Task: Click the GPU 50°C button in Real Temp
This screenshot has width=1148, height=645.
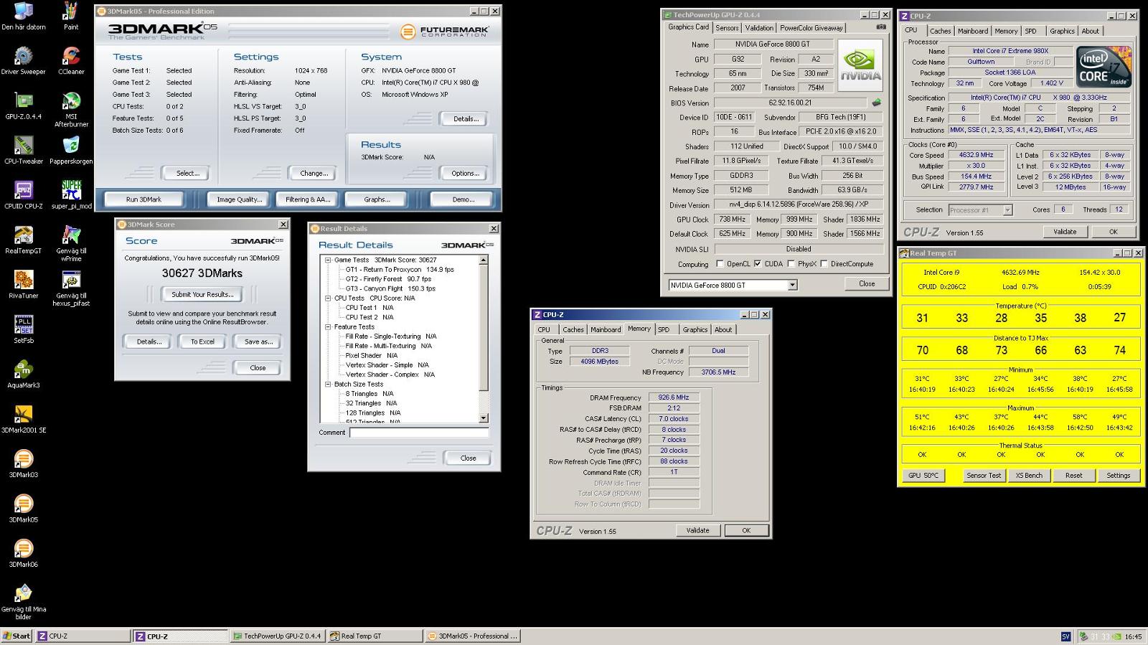Action: pos(923,476)
